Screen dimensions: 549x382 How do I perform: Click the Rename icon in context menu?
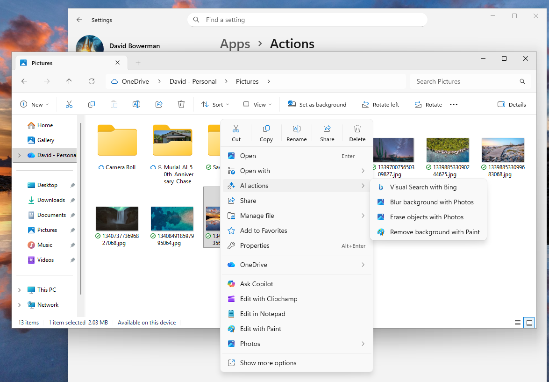click(296, 132)
